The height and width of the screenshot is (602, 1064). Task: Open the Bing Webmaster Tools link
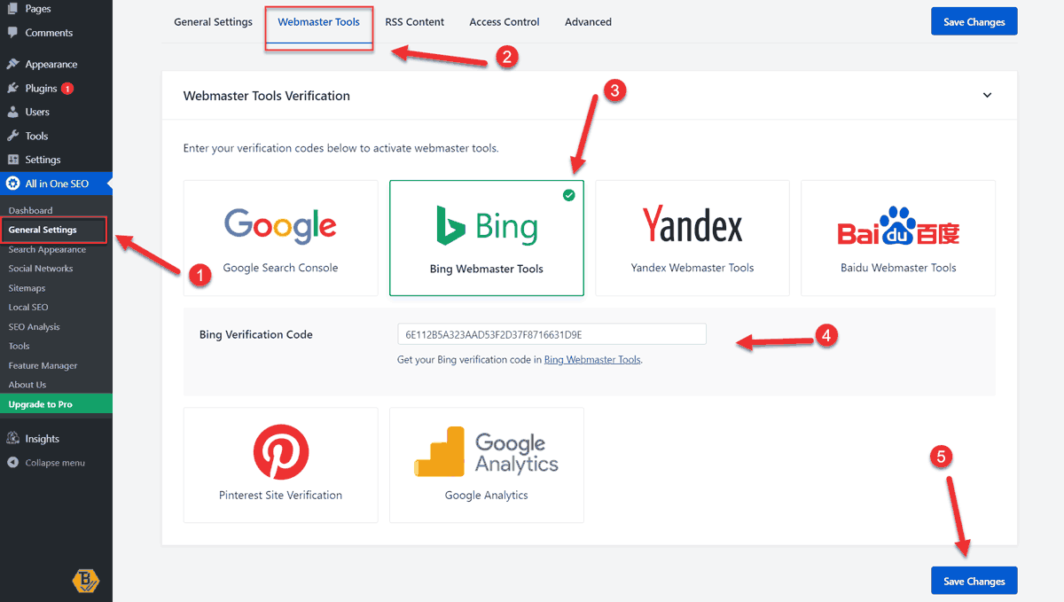[591, 360]
